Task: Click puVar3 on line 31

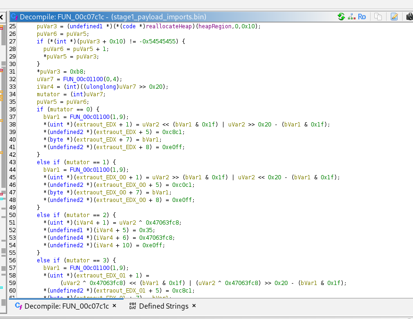Action: (50, 72)
